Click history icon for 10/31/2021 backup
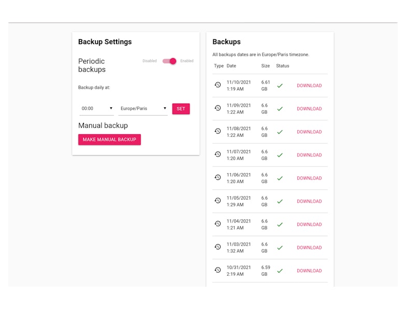The height and width of the screenshot is (309, 406). (218, 270)
